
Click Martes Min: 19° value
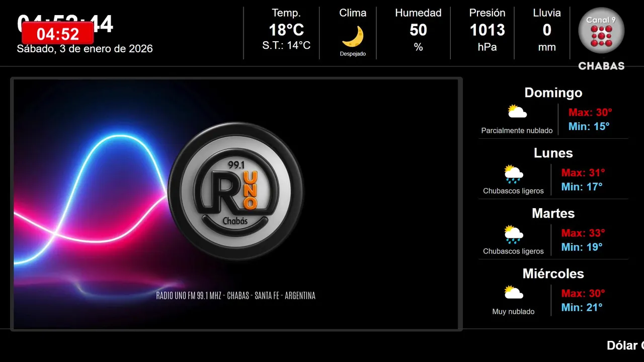[582, 247]
